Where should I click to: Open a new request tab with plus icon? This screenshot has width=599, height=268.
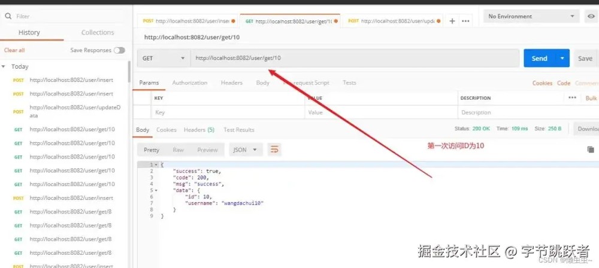[x=452, y=21]
